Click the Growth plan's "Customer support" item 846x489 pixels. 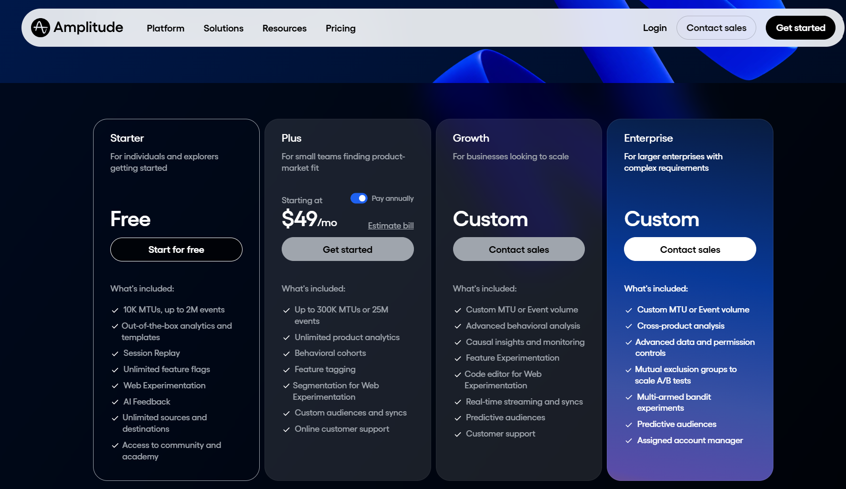pos(500,434)
